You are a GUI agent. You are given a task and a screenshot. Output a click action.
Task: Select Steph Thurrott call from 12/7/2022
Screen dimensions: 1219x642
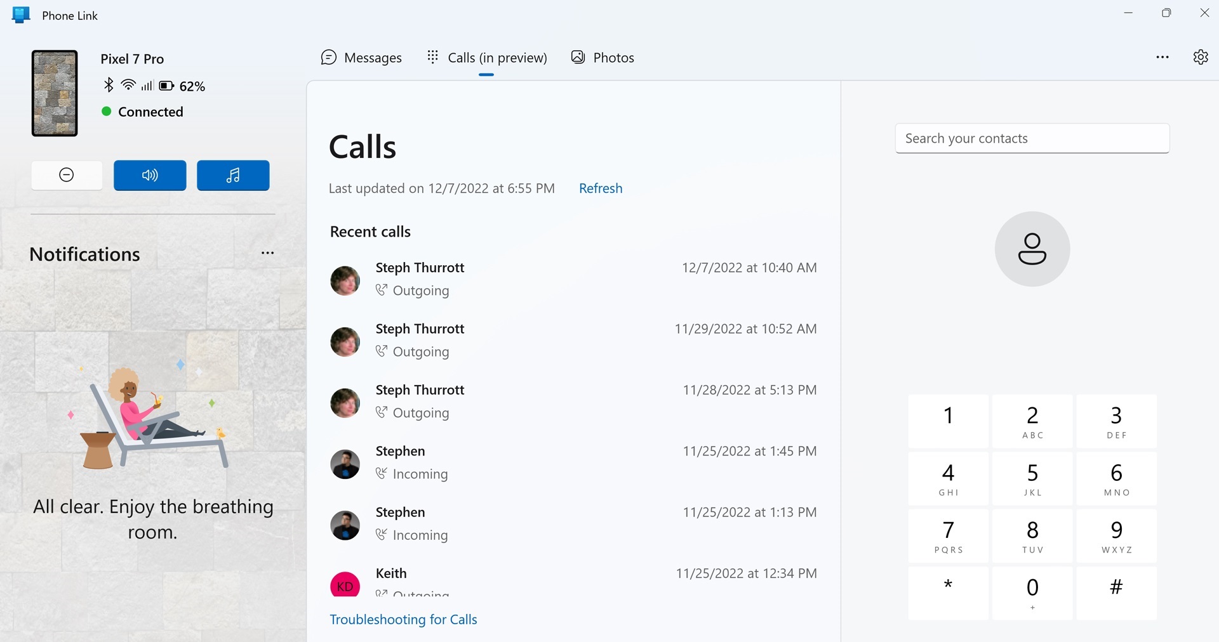573,279
